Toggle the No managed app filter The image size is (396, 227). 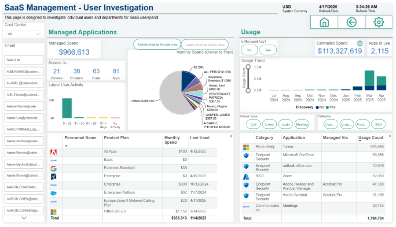pos(249,50)
